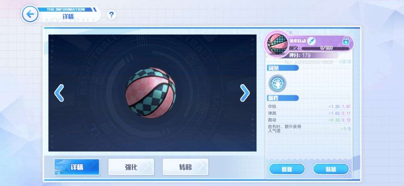
Task: Click the 装备 equip button
Action: pyautogui.click(x=331, y=169)
